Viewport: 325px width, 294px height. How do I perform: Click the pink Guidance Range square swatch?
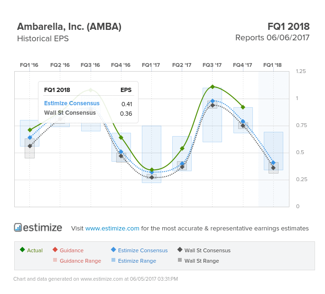click(x=55, y=260)
